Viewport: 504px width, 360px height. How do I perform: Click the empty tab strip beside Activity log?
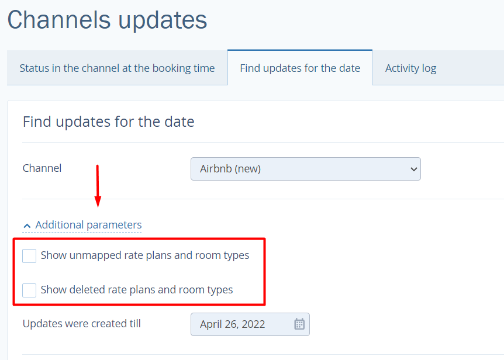pos(477,68)
